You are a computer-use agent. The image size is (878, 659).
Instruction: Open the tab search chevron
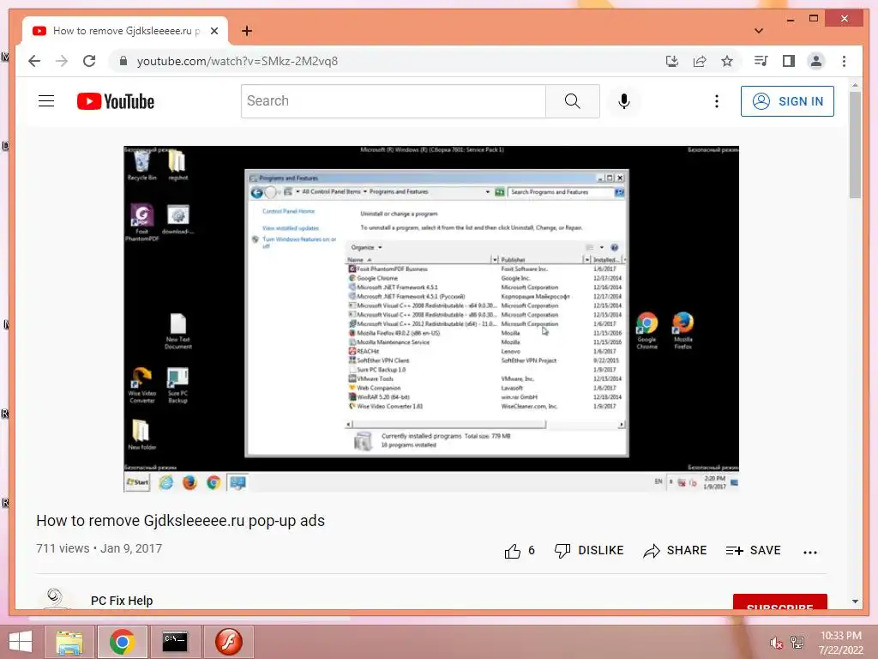tap(759, 31)
